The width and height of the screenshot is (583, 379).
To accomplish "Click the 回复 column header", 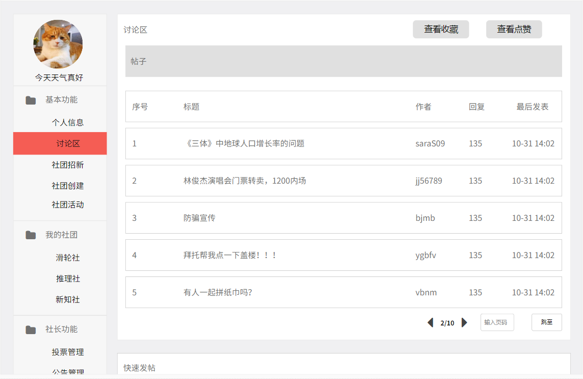I will 476,107.
